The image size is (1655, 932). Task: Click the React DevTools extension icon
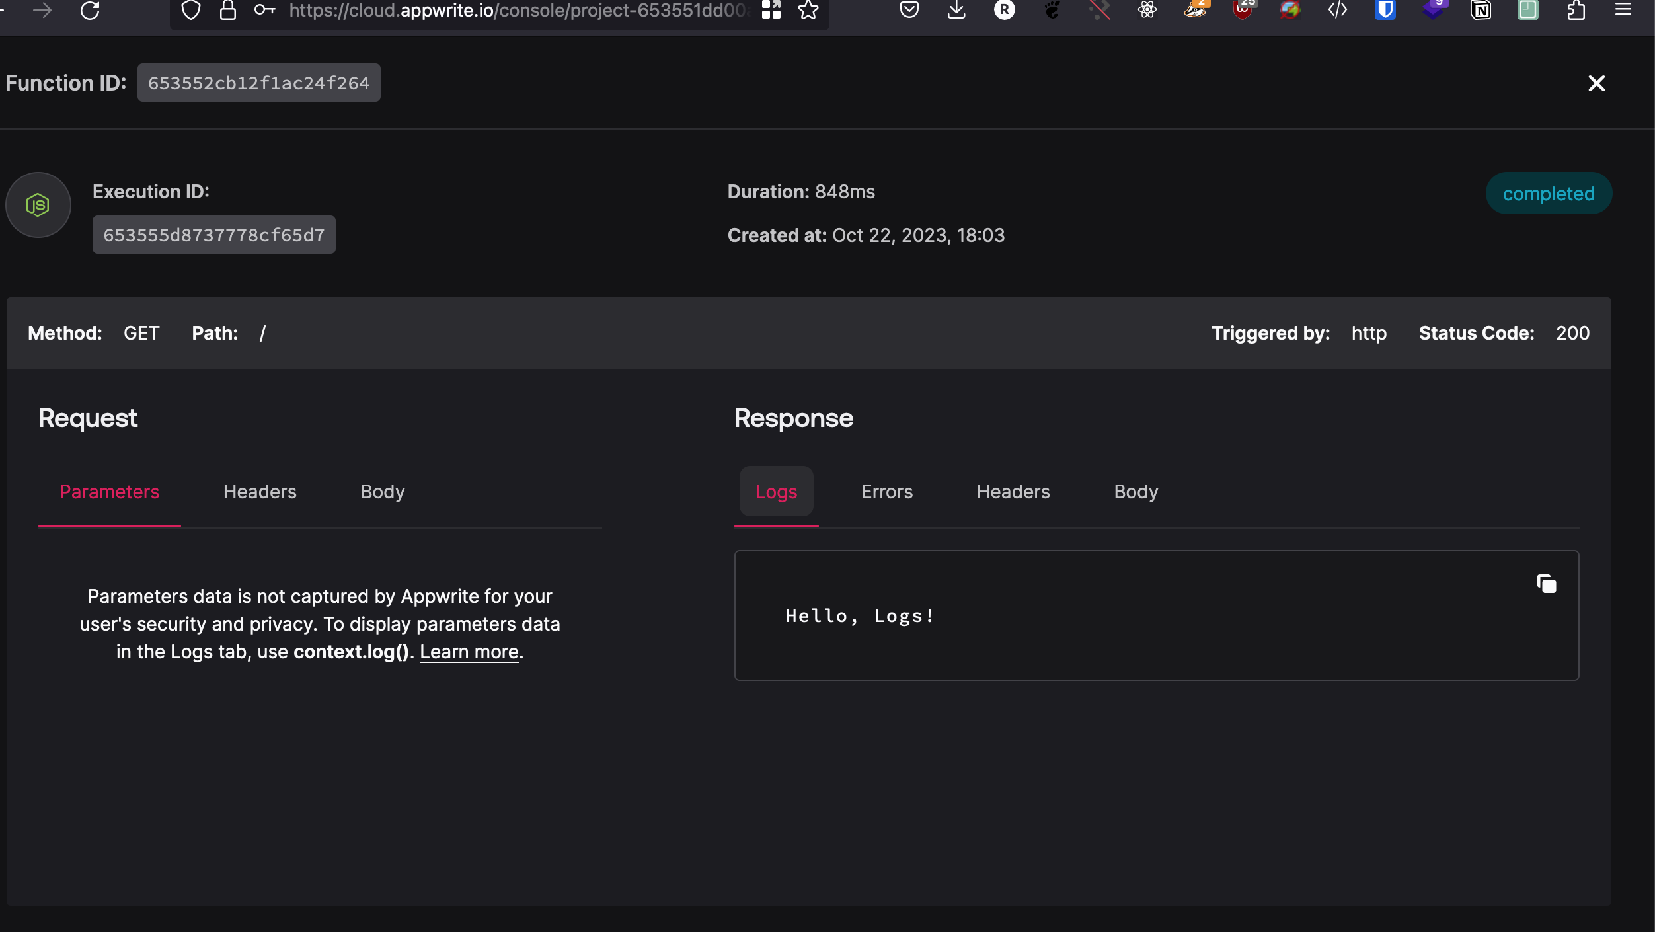(x=1147, y=11)
